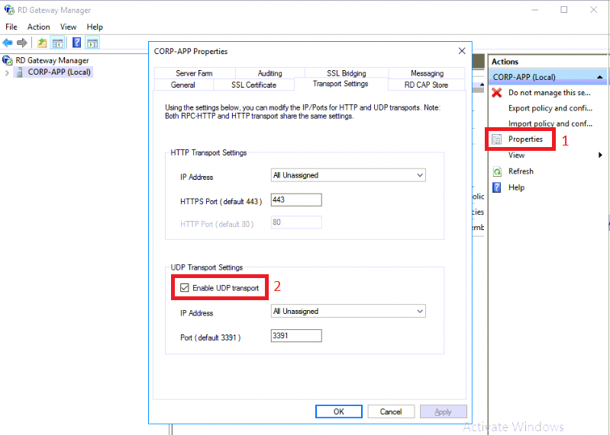This screenshot has width=610, height=435.
Task: Click Refresh in the Actions pane
Action: (x=521, y=171)
